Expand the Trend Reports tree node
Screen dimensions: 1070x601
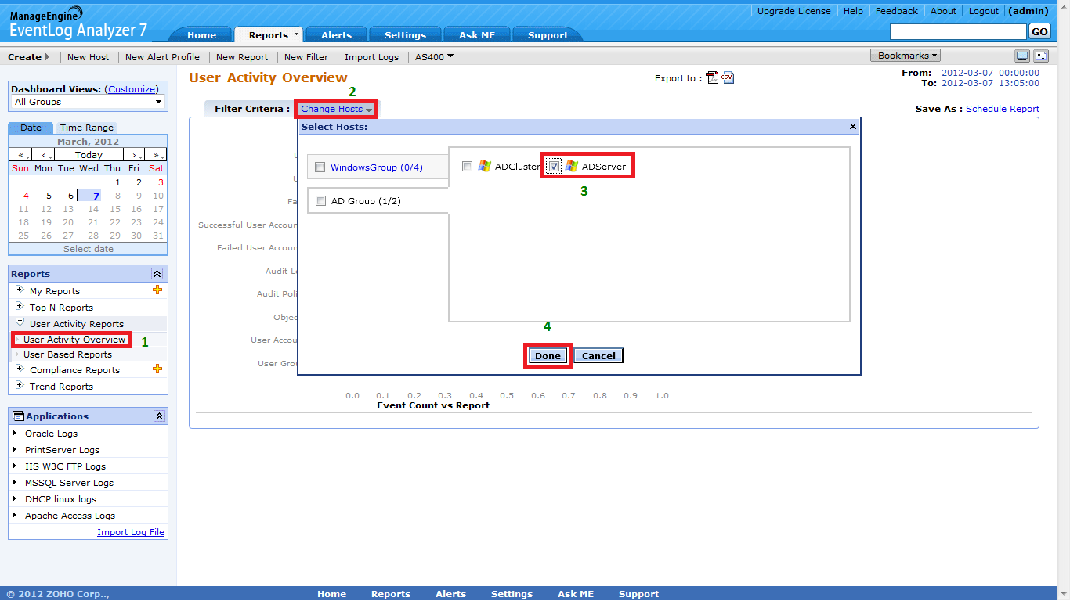(x=20, y=386)
